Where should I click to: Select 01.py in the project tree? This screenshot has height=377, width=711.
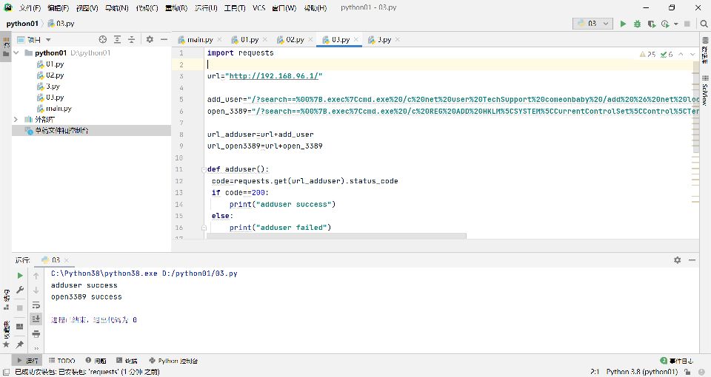click(x=54, y=64)
